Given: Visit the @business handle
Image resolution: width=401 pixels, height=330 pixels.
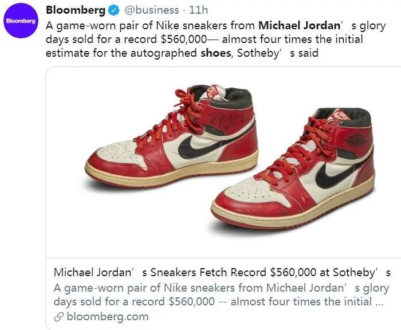Looking at the screenshot, I should tap(152, 10).
